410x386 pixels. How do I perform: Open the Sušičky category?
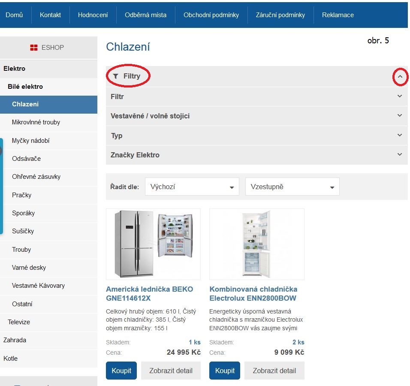point(48,231)
